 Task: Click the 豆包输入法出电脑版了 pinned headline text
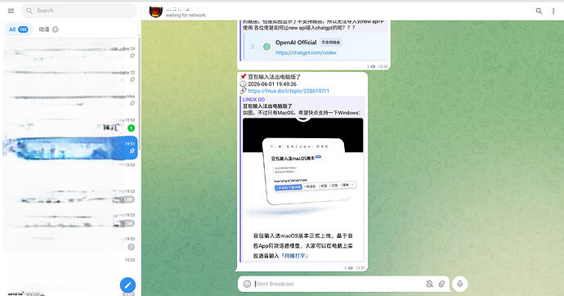click(274, 77)
